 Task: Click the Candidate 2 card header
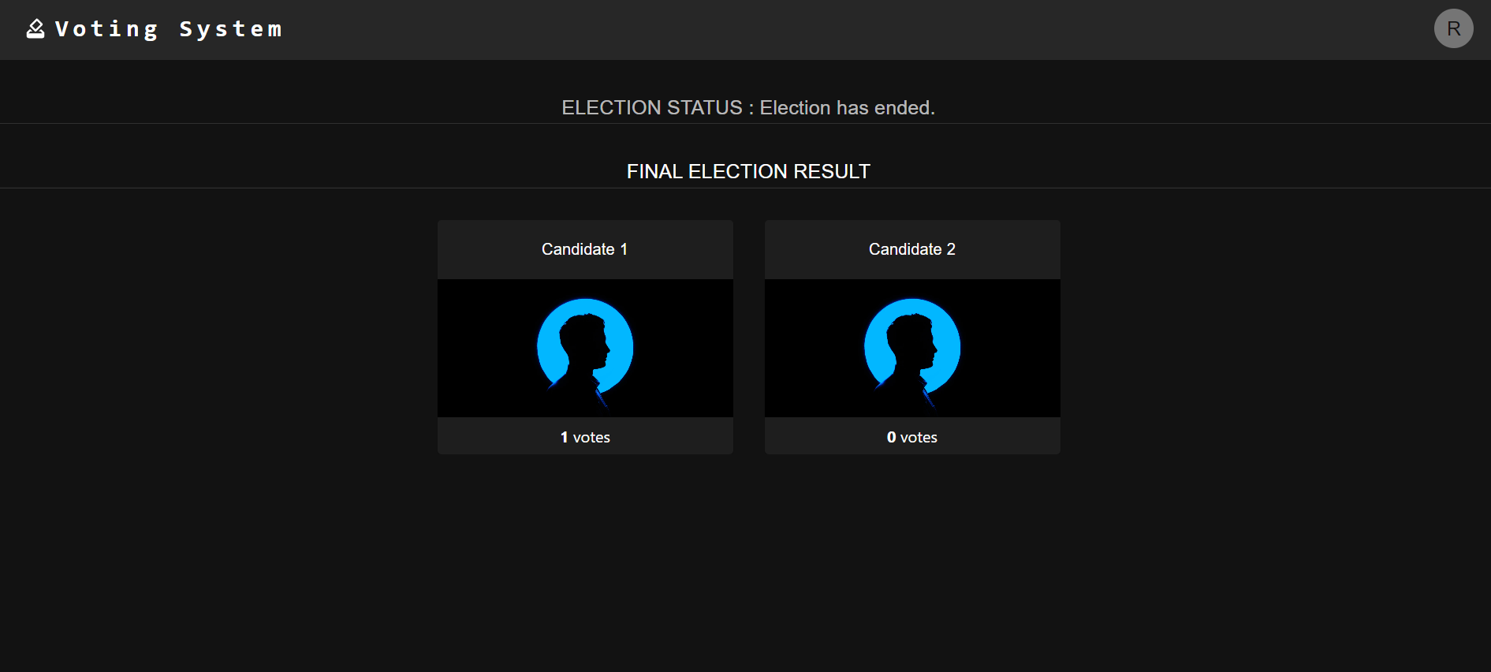tap(912, 248)
